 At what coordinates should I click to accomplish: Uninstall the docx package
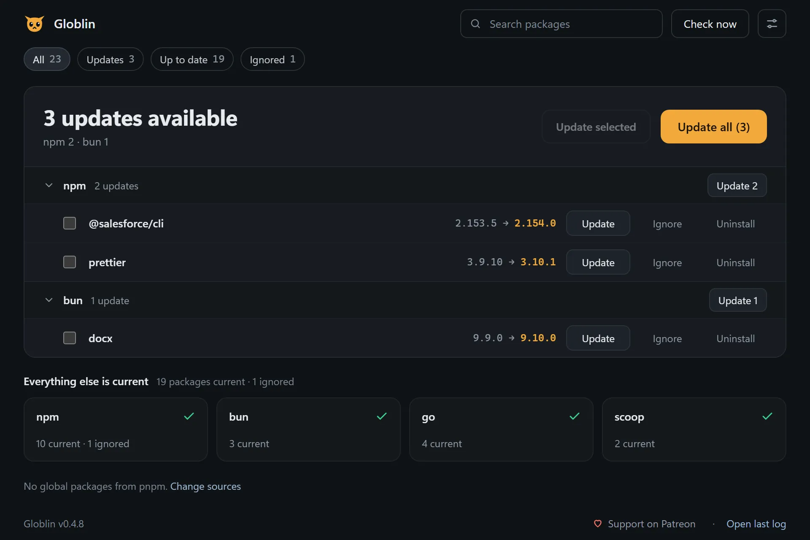[x=735, y=338]
